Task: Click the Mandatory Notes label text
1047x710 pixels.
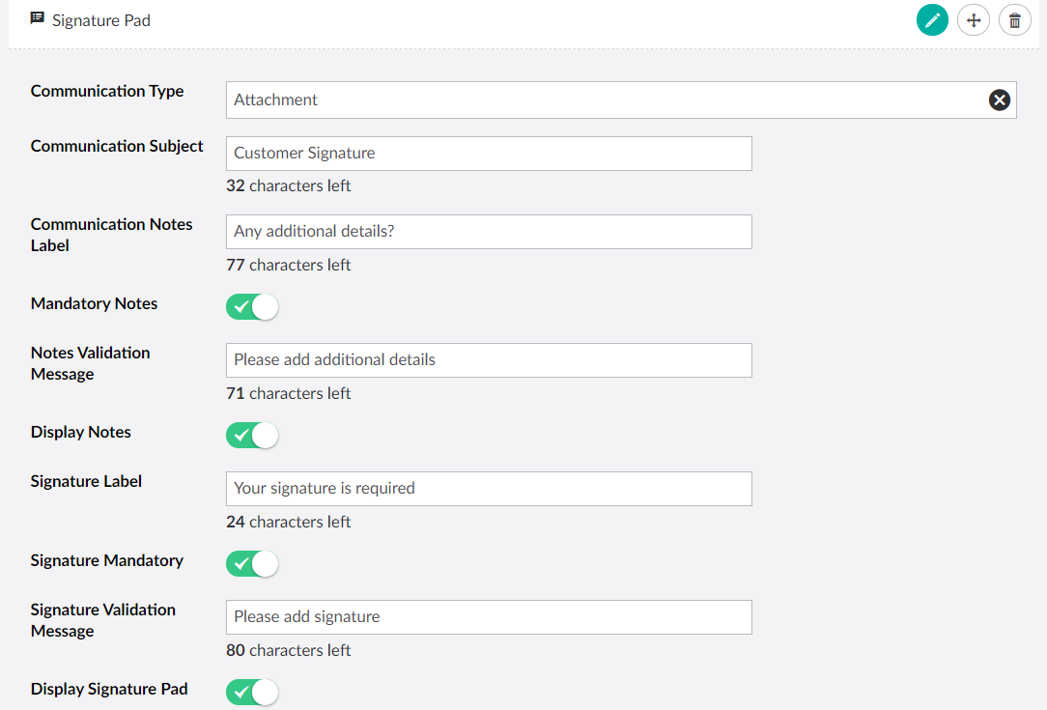Action: tap(94, 303)
